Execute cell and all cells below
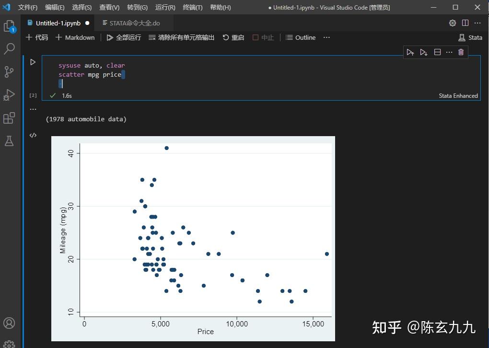 click(x=423, y=52)
